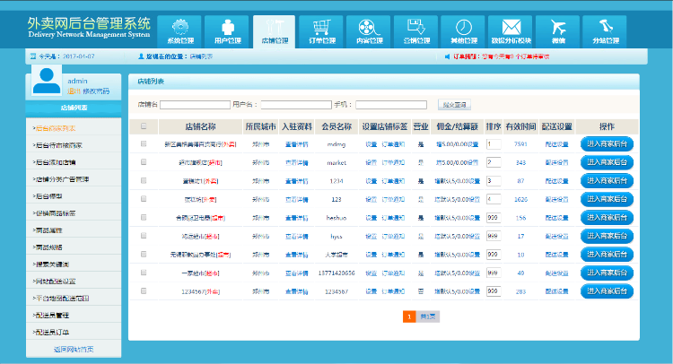This screenshot has height=364, width=673.
Task: Check the row checkbox for member market
Action: point(144,162)
